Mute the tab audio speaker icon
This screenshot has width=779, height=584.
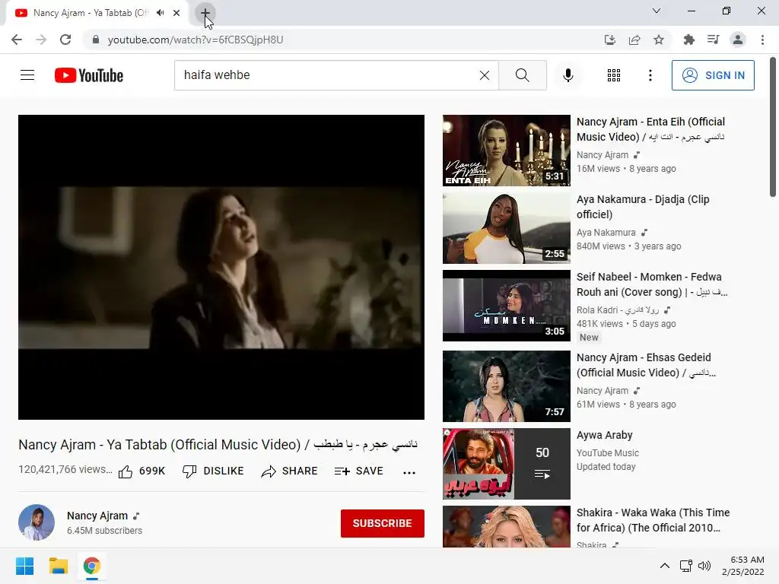click(x=160, y=13)
